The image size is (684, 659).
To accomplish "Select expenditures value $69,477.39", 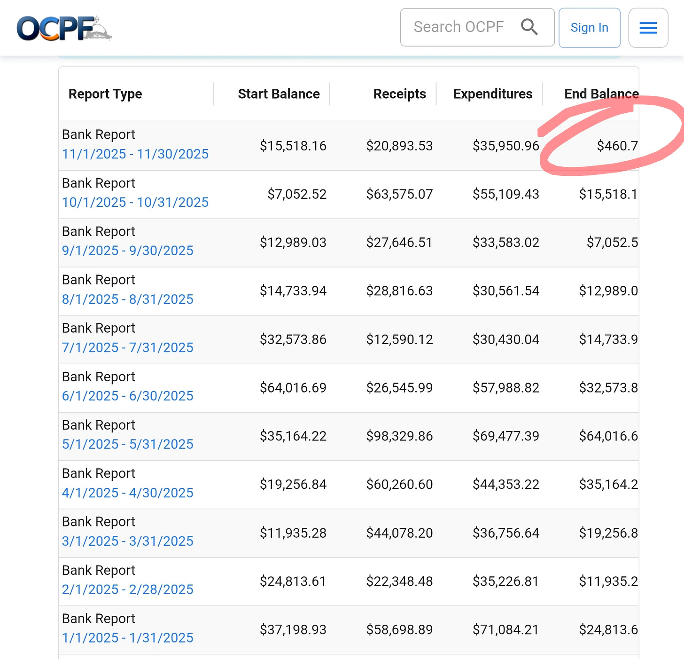I will point(506,436).
